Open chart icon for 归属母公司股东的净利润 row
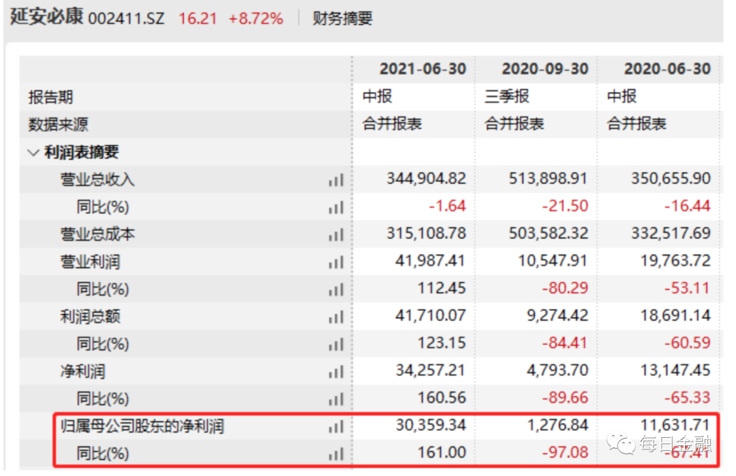 [x=336, y=426]
